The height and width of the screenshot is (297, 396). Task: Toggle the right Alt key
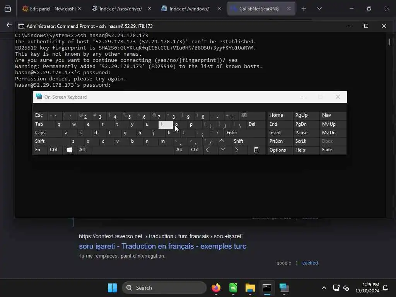pyautogui.click(x=181, y=150)
